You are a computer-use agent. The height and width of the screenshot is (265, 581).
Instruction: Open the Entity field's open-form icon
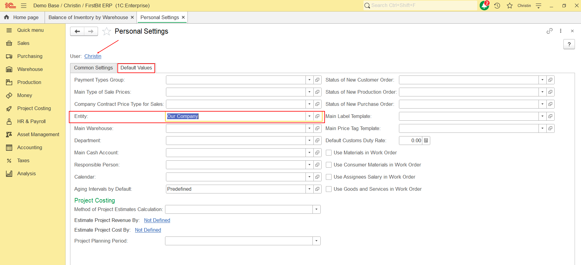[x=317, y=116]
